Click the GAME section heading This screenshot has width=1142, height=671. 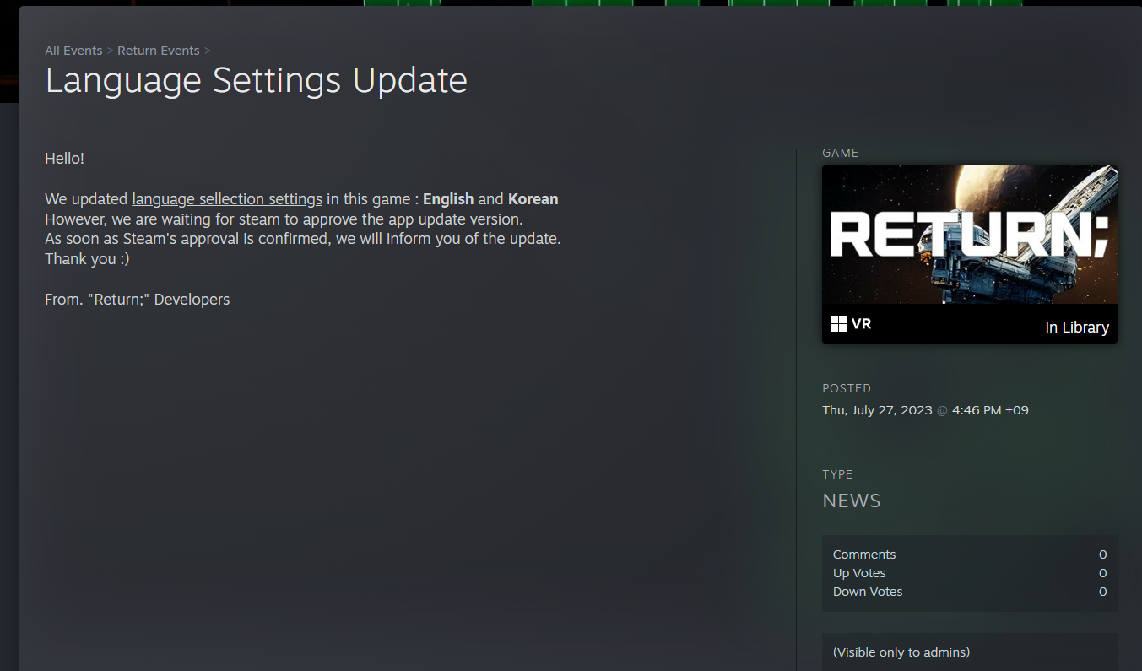pyautogui.click(x=841, y=153)
